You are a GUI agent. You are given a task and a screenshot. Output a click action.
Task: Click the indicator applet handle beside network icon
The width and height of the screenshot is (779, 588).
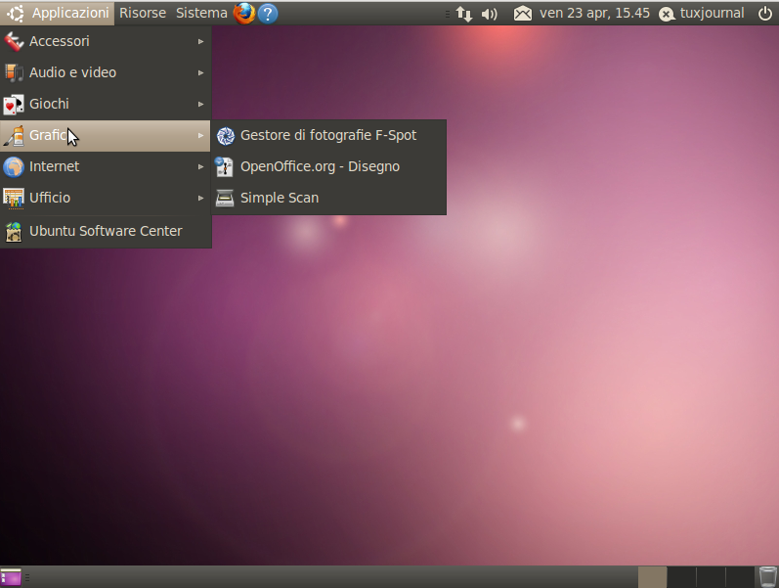pos(448,14)
